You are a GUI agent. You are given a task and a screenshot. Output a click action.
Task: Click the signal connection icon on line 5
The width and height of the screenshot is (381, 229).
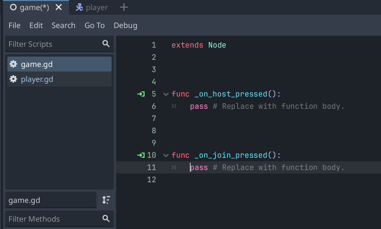141,94
